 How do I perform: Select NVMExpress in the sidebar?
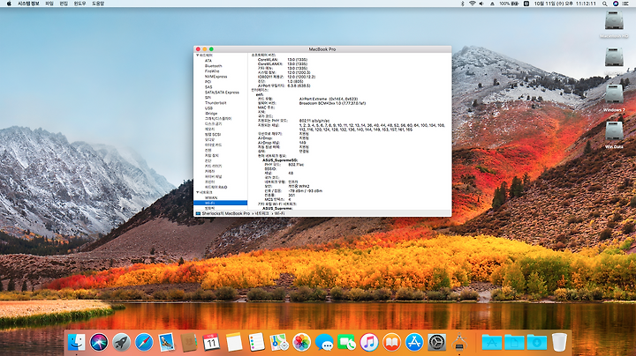click(216, 76)
